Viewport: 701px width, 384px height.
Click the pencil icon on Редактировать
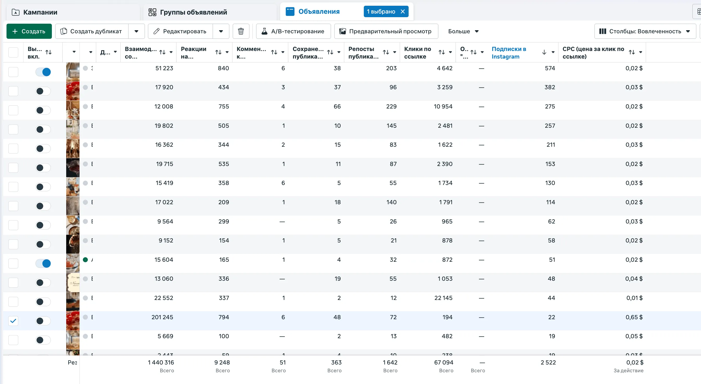pyautogui.click(x=156, y=31)
